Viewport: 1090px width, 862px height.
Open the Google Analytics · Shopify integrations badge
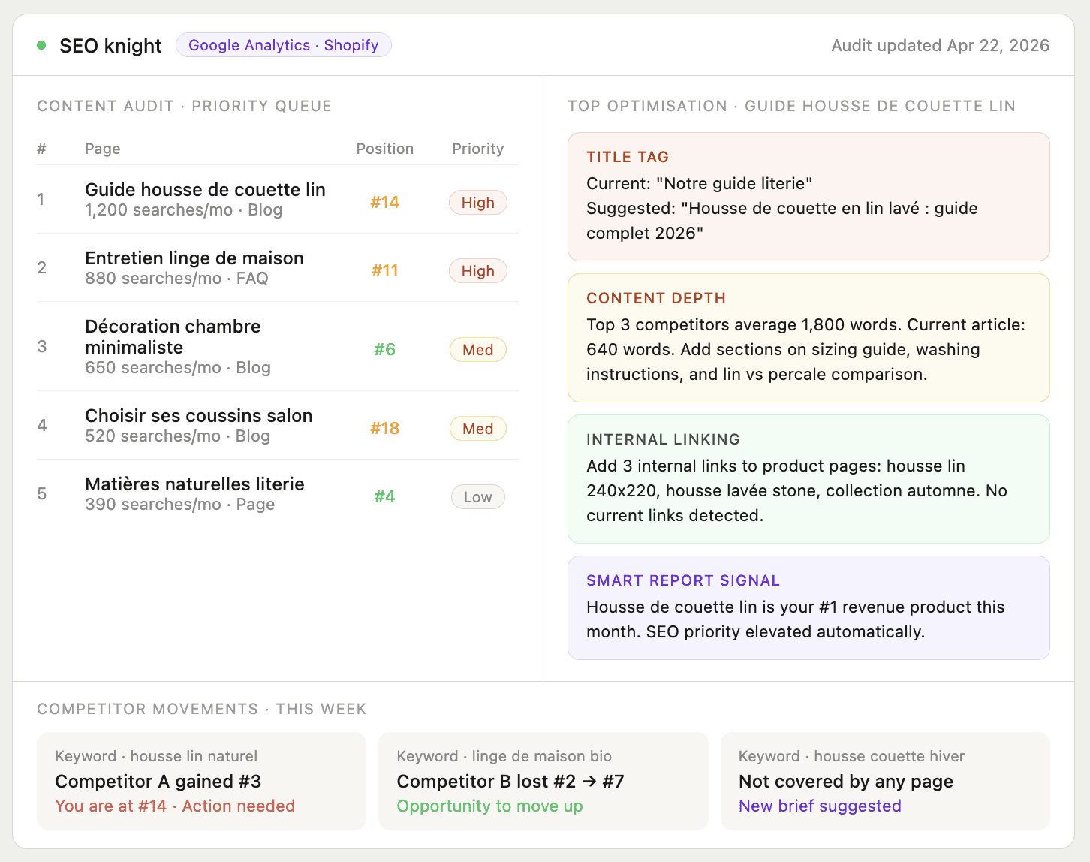point(284,45)
